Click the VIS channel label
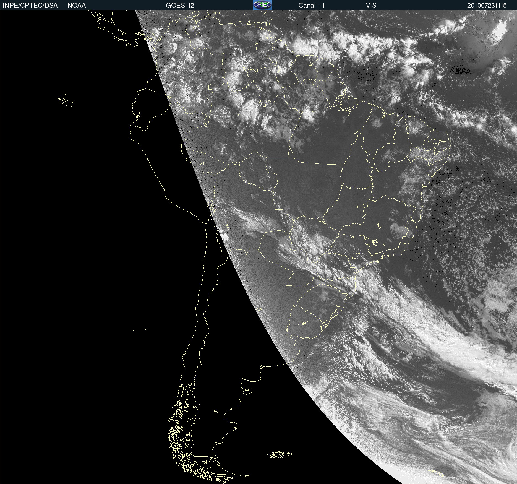Viewport: 517px width, 484px height. coord(371,6)
